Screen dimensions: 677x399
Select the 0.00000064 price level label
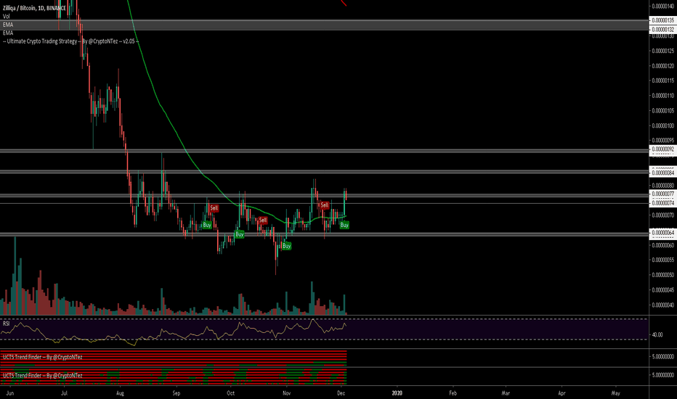tap(662, 232)
